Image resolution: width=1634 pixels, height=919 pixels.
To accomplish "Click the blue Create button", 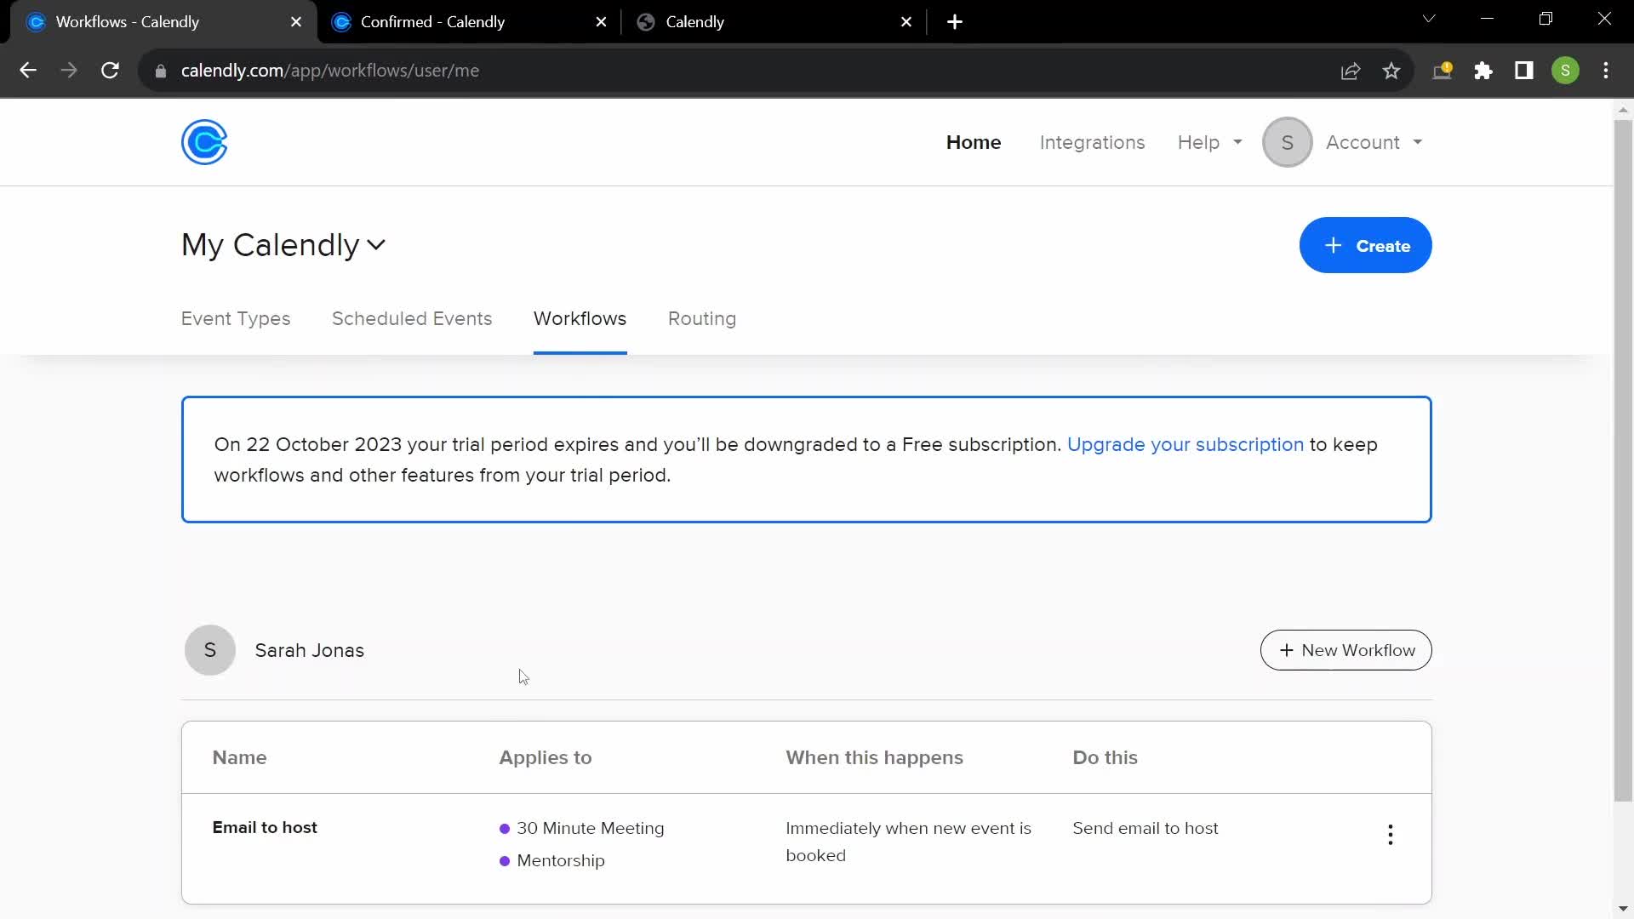I will [1366, 244].
